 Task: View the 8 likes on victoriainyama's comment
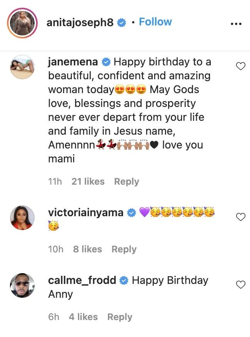[x=87, y=249]
